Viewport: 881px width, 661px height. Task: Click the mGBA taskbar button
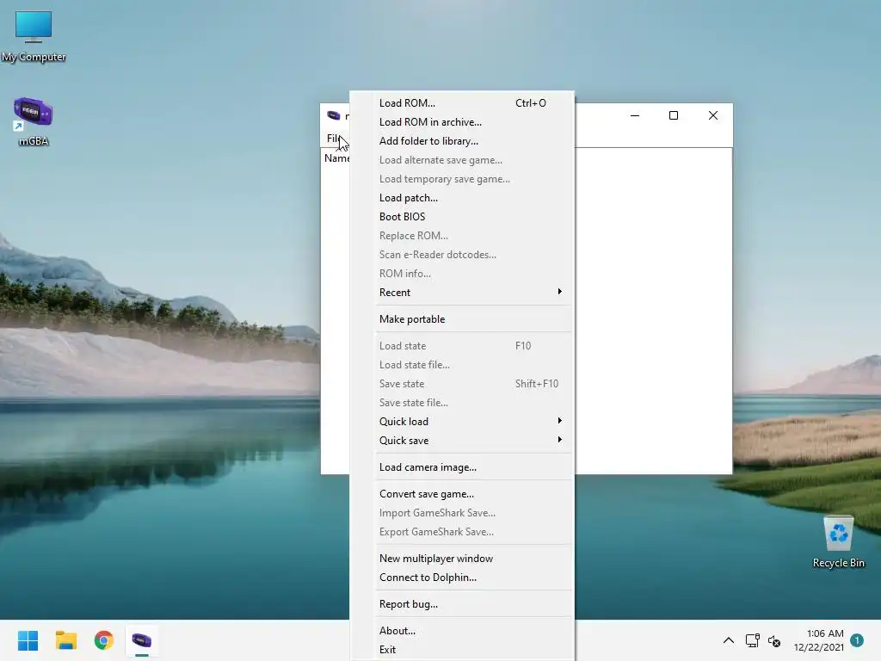(142, 640)
